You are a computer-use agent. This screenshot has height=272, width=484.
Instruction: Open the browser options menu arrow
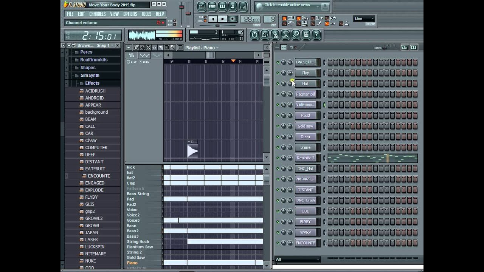tap(63, 45)
